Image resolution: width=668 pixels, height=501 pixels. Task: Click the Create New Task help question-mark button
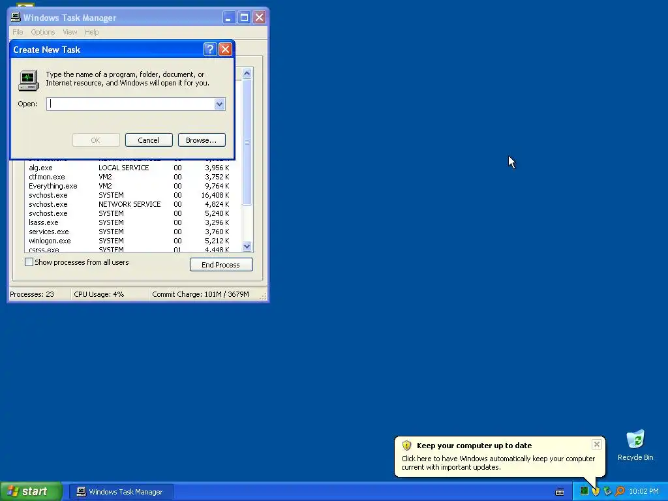point(210,50)
